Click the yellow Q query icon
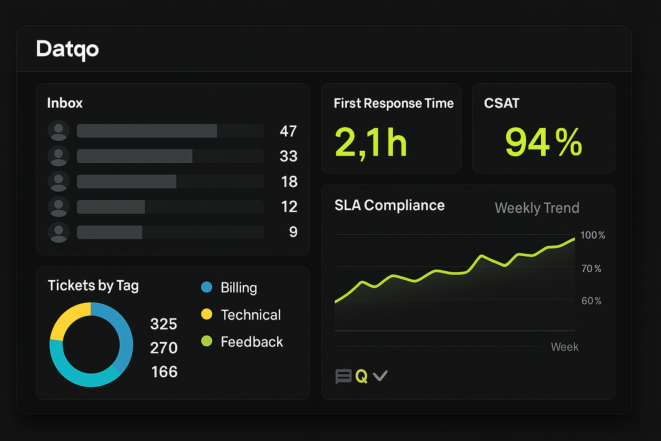This screenshot has width=661, height=441. [x=362, y=376]
